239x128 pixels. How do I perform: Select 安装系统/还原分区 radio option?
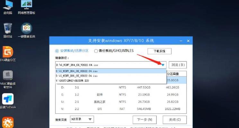57,51
